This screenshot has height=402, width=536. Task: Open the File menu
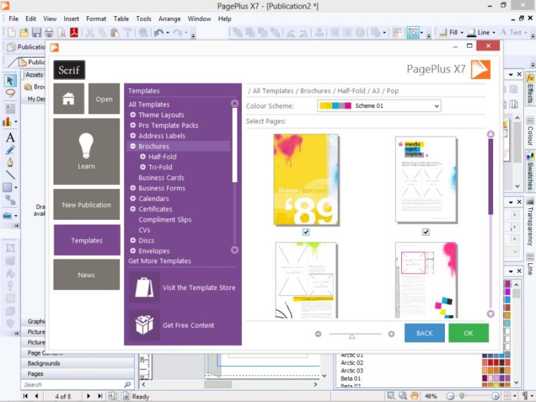(x=14, y=19)
